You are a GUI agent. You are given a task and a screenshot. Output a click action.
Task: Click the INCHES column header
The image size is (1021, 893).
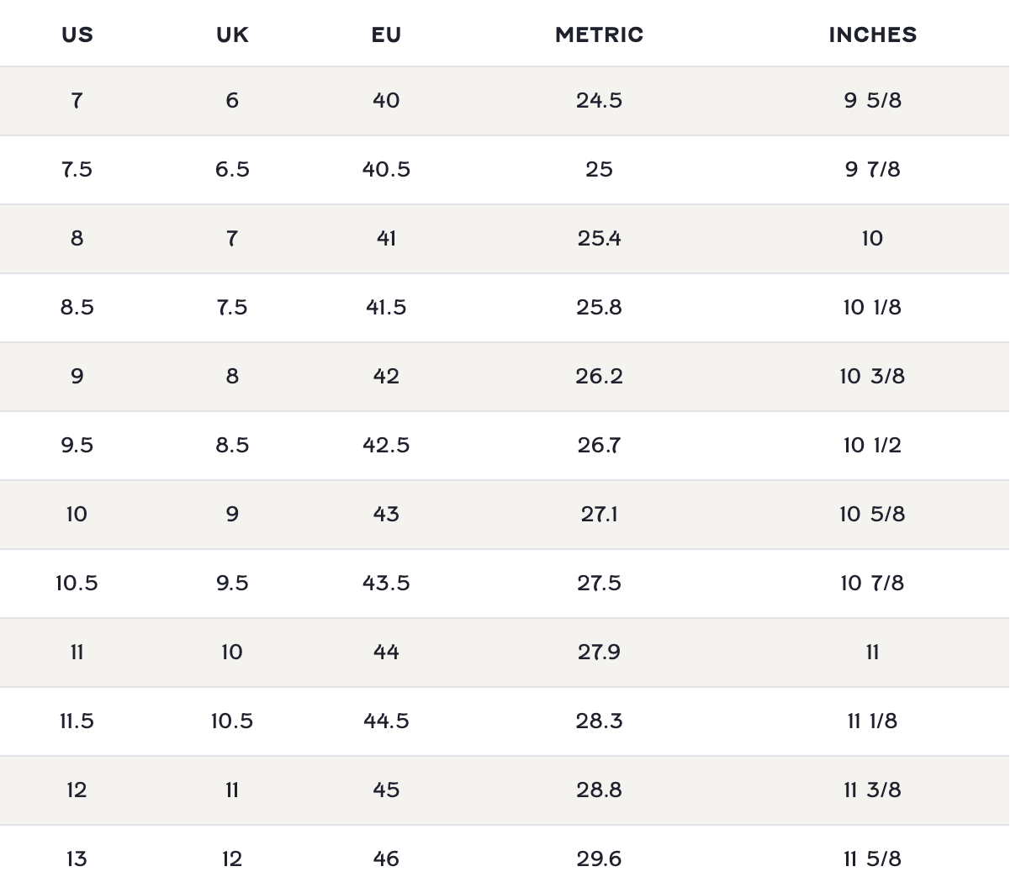coord(872,34)
